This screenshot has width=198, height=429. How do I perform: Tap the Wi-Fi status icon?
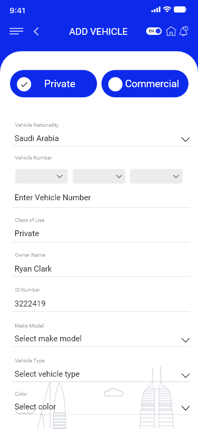(x=167, y=10)
